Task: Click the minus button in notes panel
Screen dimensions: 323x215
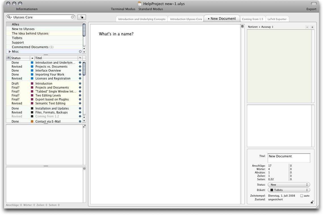Action: (x=307, y=27)
